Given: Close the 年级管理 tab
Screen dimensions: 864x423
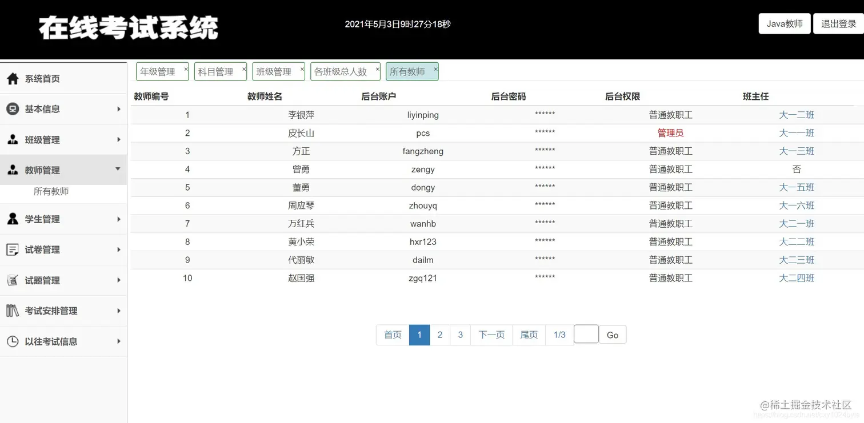Looking at the screenshot, I should pos(186,69).
